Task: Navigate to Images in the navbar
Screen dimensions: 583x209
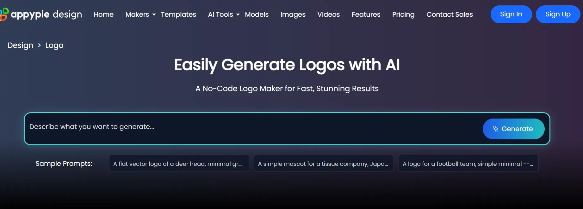Action: coord(293,15)
